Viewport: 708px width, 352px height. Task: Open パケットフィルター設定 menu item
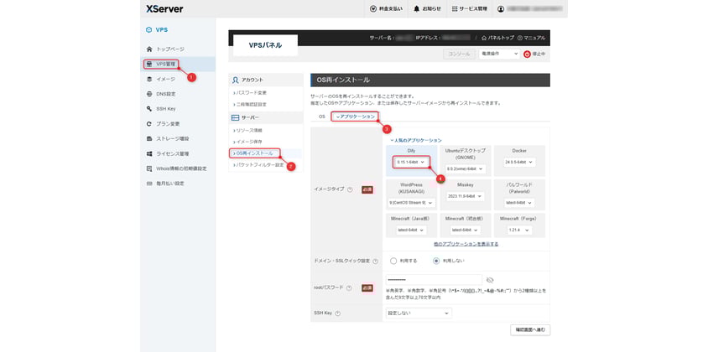258,165
